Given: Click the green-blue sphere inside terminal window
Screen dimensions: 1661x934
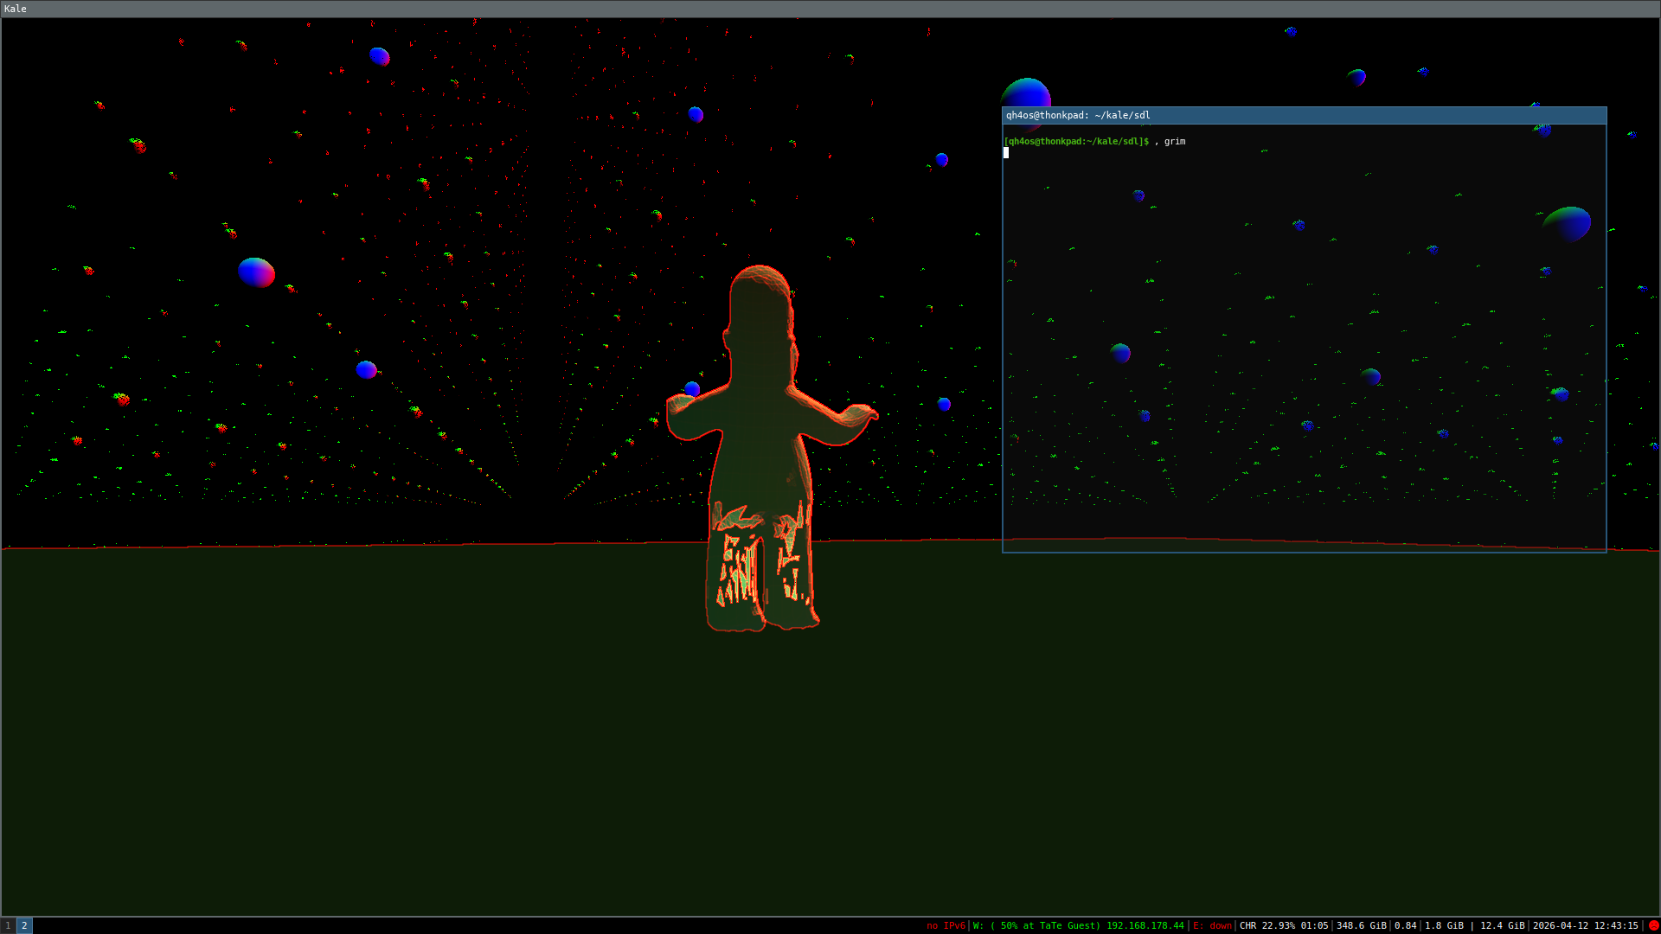Looking at the screenshot, I should 1568,223.
